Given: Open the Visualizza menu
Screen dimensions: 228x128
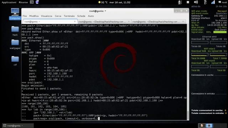Looking at the screenshot, I should tap(47, 16).
